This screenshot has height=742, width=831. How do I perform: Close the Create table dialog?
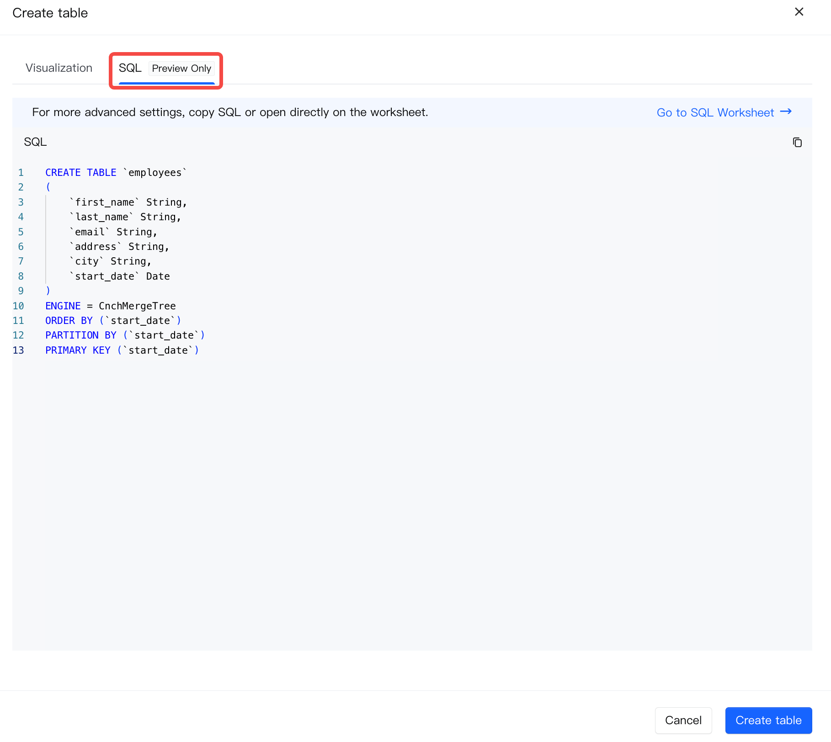pos(799,12)
